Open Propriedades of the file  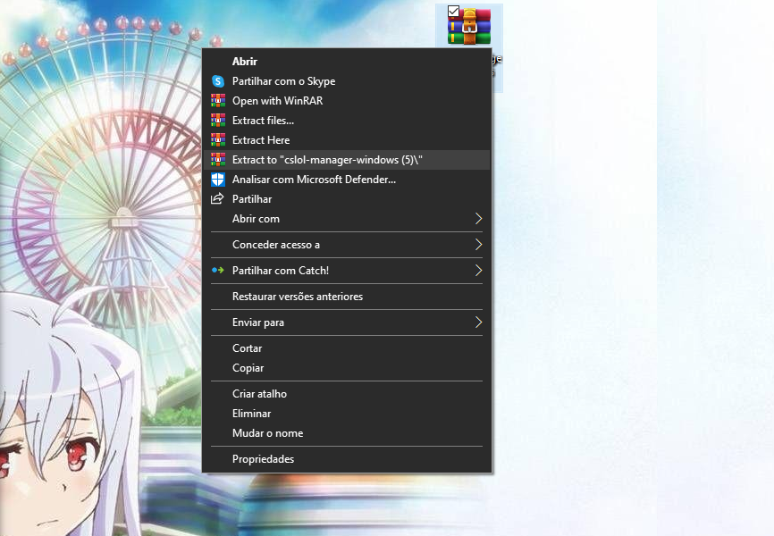coord(347,459)
